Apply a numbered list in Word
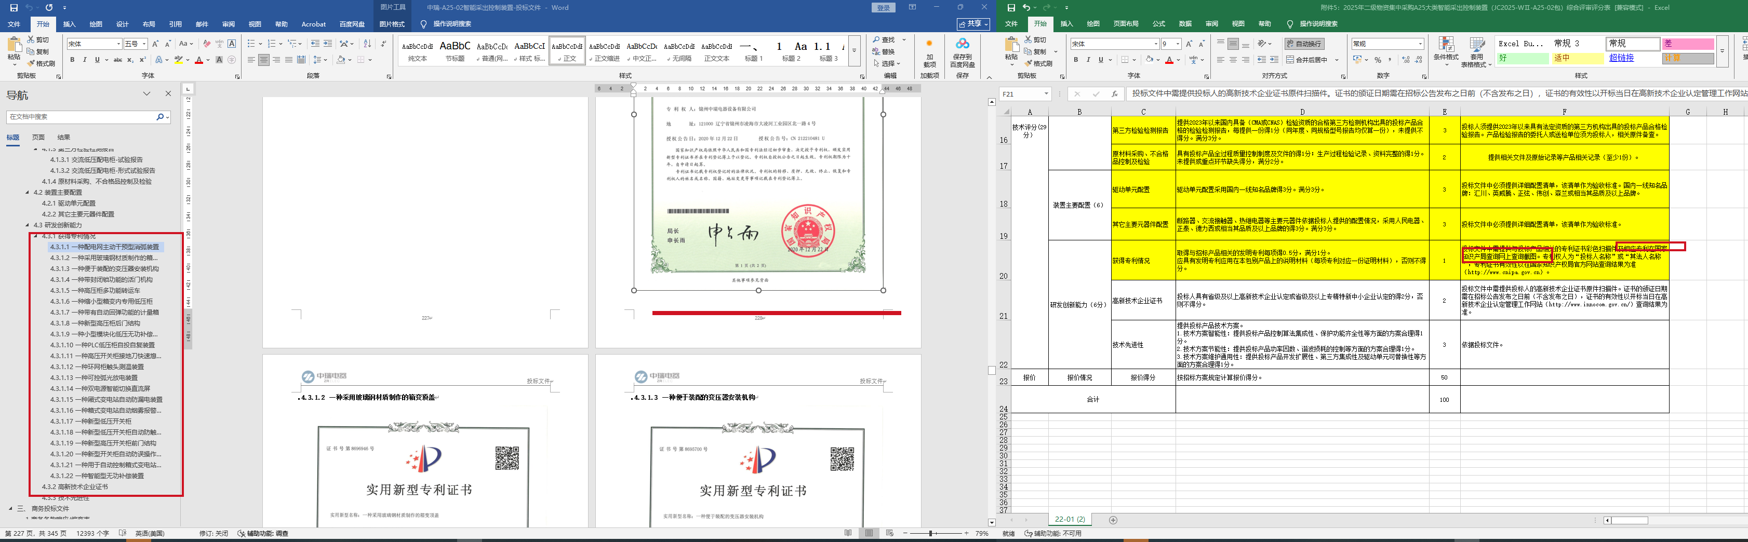The image size is (1748, 542). click(273, 44)
